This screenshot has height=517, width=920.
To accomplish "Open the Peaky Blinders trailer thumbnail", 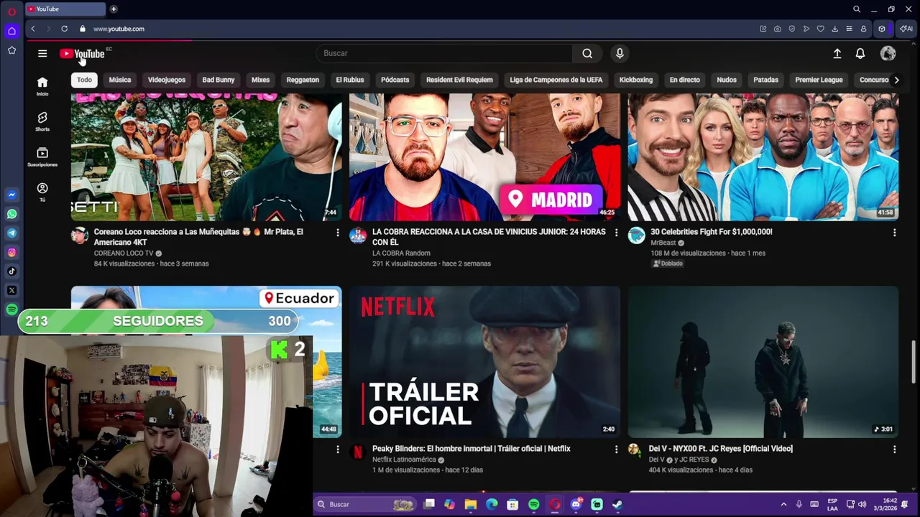I will (484, 362).
